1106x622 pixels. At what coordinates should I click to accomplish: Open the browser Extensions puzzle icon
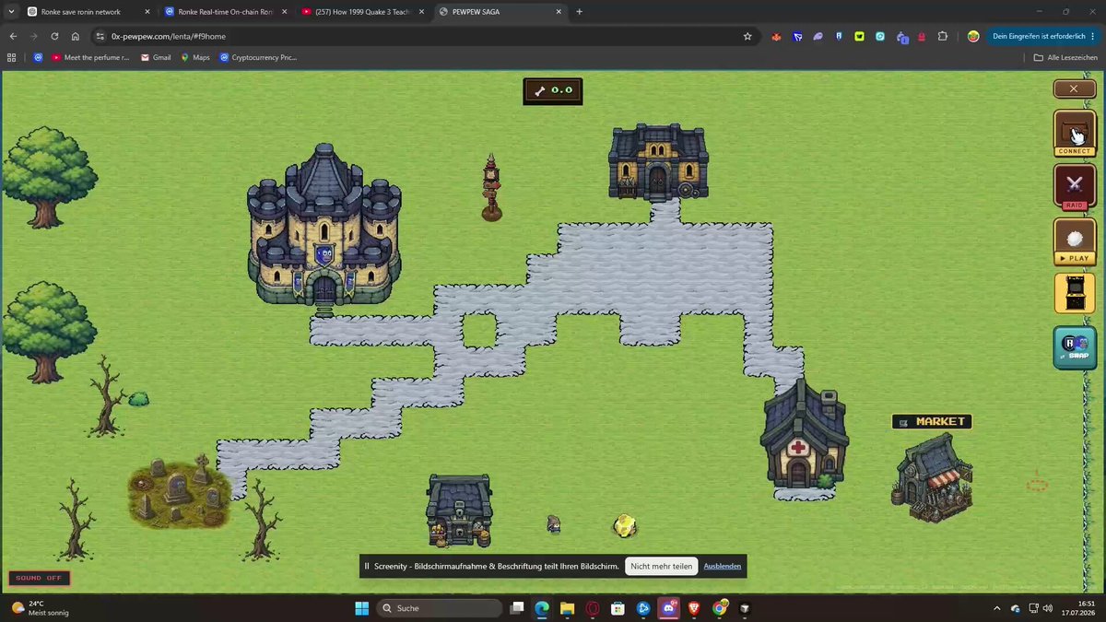[x=943, y=37]
